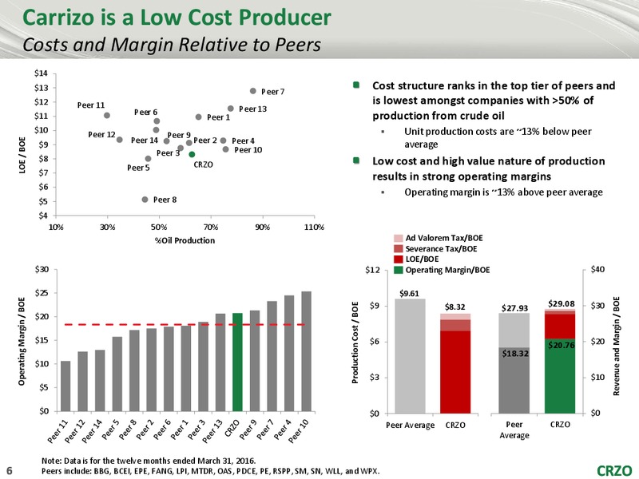Select the Peer 12 scatter point
Screen dimensions: 639x479
point(119,140)
